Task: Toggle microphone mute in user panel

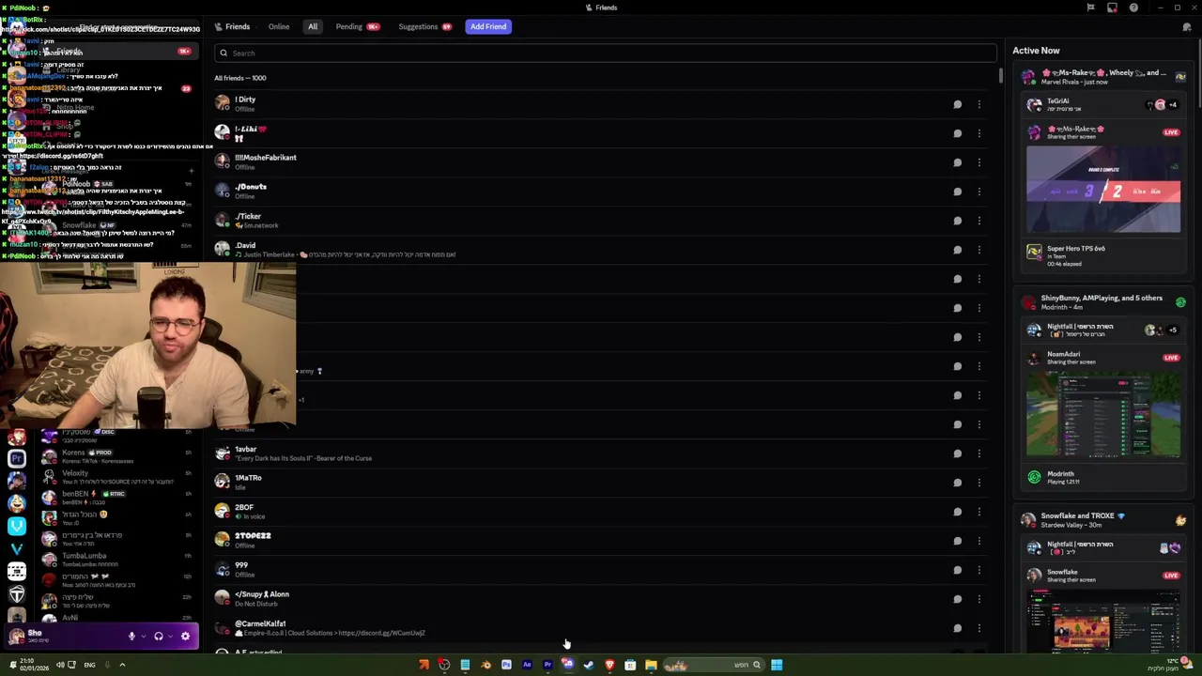Action: point(131,637)
